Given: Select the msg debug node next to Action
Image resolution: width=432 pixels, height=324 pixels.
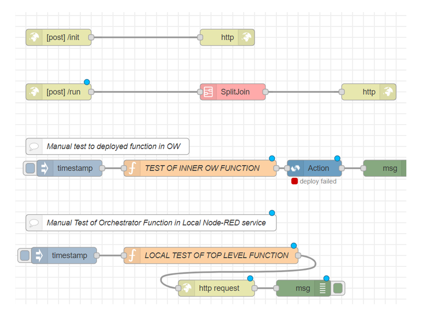Looking at the screenshot, I should click(x=385, y=168).
